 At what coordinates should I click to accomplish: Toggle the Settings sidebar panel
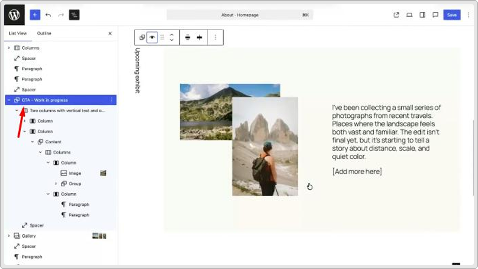pos(422,15)
